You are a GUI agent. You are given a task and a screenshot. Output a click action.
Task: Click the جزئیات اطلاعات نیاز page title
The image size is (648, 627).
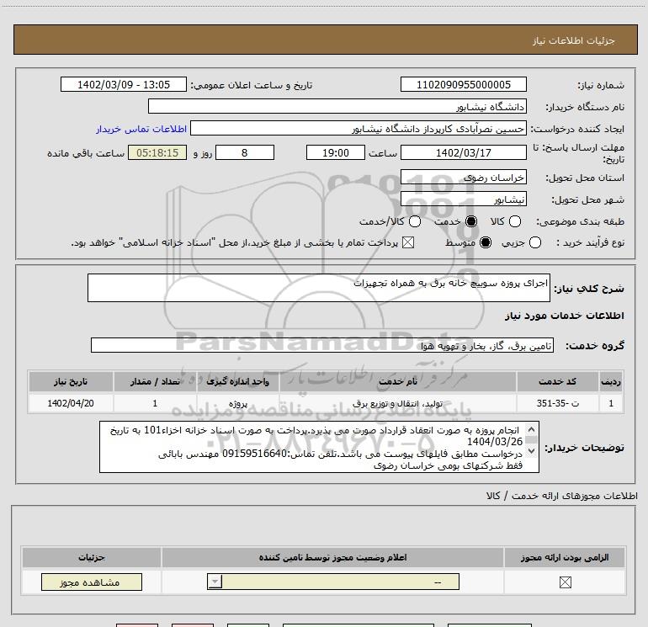(x=573, y=40)
